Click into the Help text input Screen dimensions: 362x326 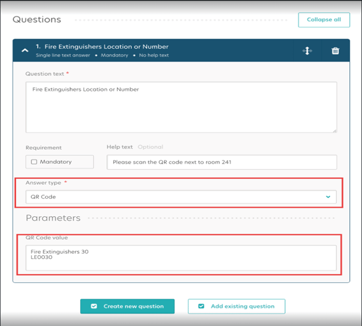click(x=222, y=162)
